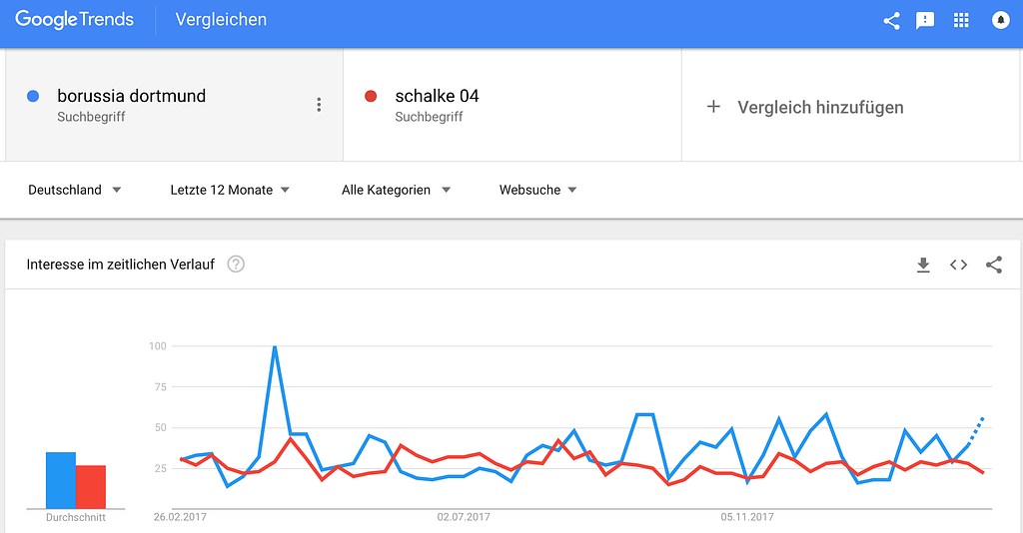The height and width of the screenshot is (533, 1023).
Task: Expand the Deutschland region dropdown
Action: 74,190
